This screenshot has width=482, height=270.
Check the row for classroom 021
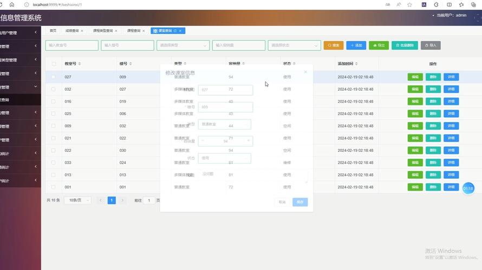tap(54, 138)
